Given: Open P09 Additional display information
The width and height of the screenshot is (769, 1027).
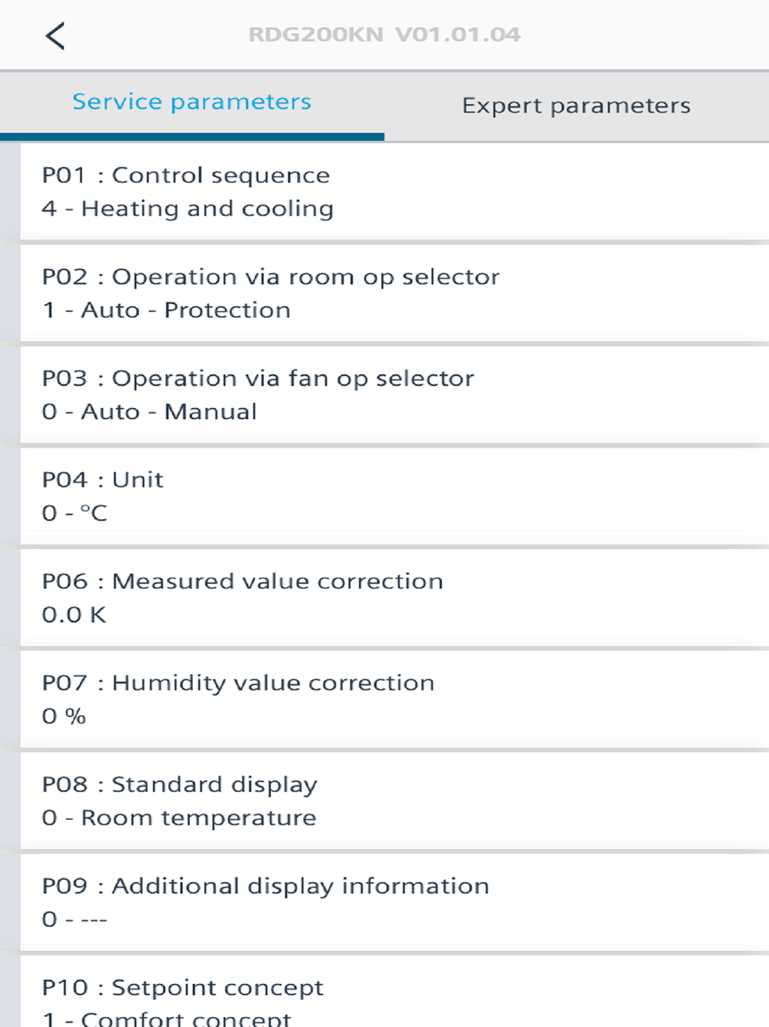Looking at the screenshot, I should (x=394, y=903).
